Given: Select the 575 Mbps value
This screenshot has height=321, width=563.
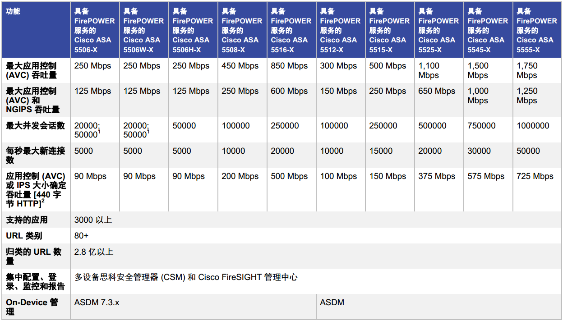Looking at the screenshot, I should 486,176.
